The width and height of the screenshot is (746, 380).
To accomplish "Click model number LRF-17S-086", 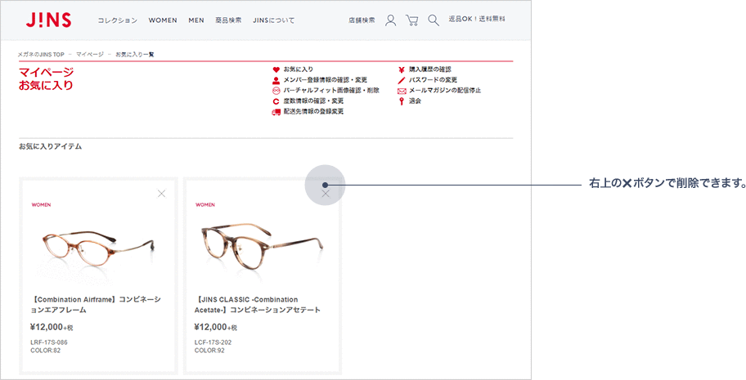I will 49,342.
